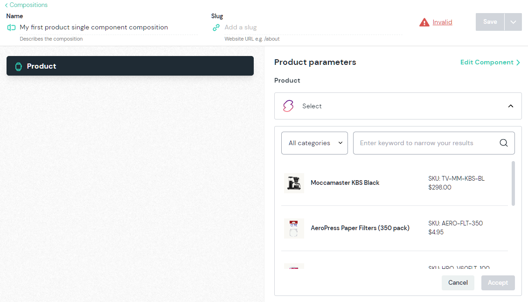Screen dimensions: 528x302
Task: Click the Cancel button
Action: [458, 283]
